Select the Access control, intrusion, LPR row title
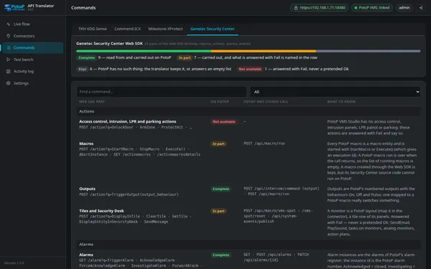Viewport: 431px width, 269px height. (x=128, y=122)
